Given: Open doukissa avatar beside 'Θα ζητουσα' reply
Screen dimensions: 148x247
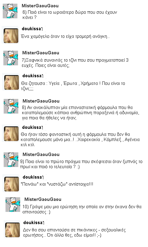Looking at the screenshot, I should pos(12,82).
